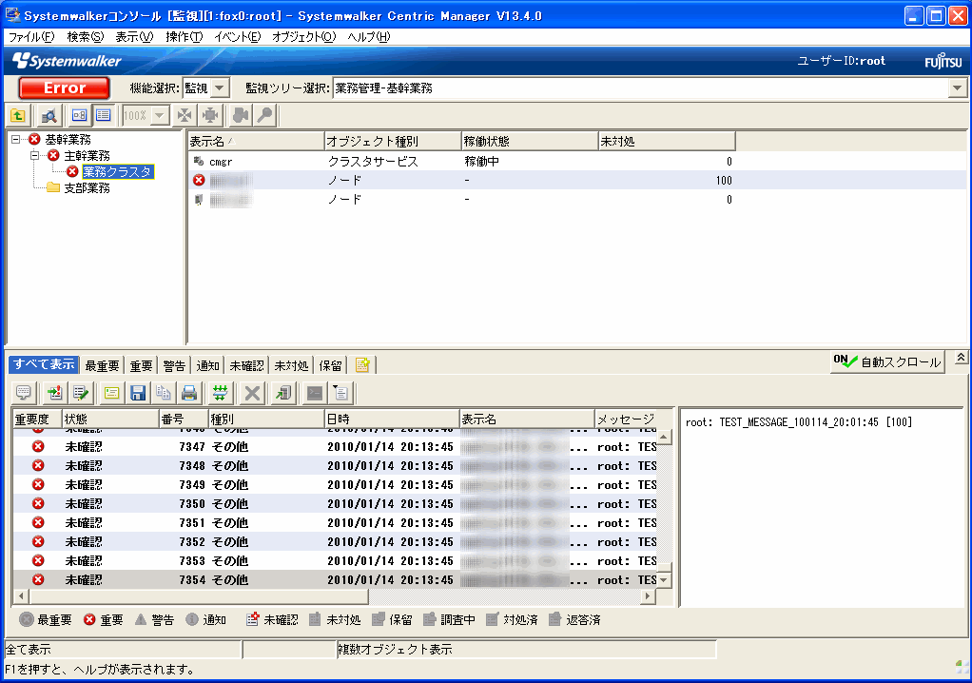Click the document dropdown icon ending event toolbar
Screen dimensions: 972x683
pos(340,392)
